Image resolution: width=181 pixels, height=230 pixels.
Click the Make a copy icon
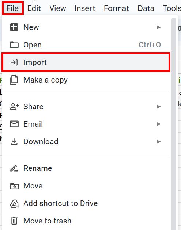[14, 80]
